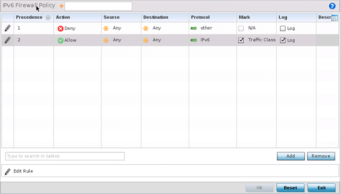Click the 'N/A' mark text
This screenshot has height=194, width=341.
[252, 28]
